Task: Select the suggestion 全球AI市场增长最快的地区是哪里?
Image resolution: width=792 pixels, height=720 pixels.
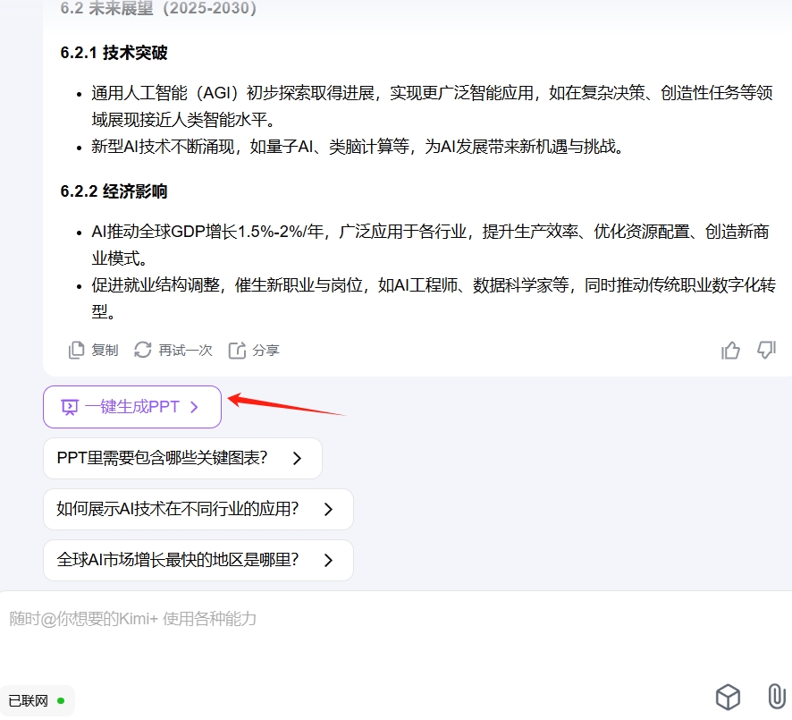Action: [x=198, y=560]
